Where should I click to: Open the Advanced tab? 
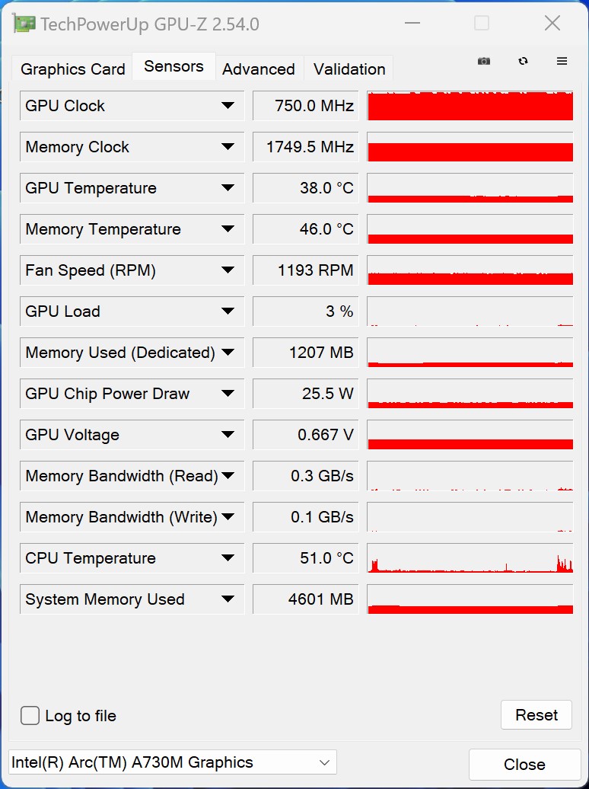click(x=259, y=69)
